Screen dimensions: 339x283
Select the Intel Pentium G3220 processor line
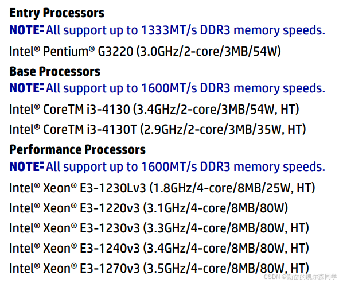pyautogui.click(x=145, y=51)
